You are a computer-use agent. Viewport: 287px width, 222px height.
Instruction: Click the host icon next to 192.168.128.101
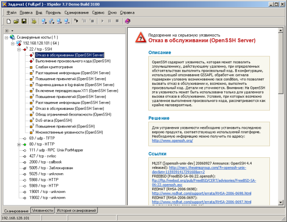tap(19, 43)
